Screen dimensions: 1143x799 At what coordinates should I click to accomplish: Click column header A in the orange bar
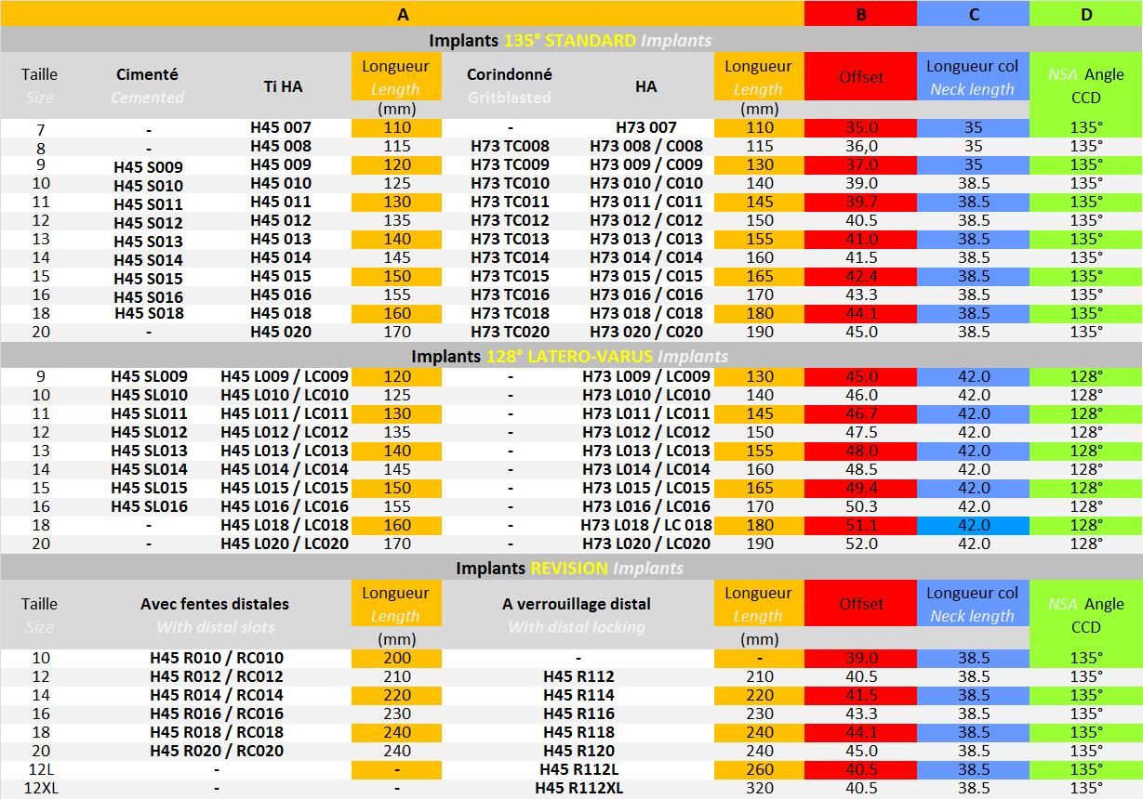click(402, 14)
